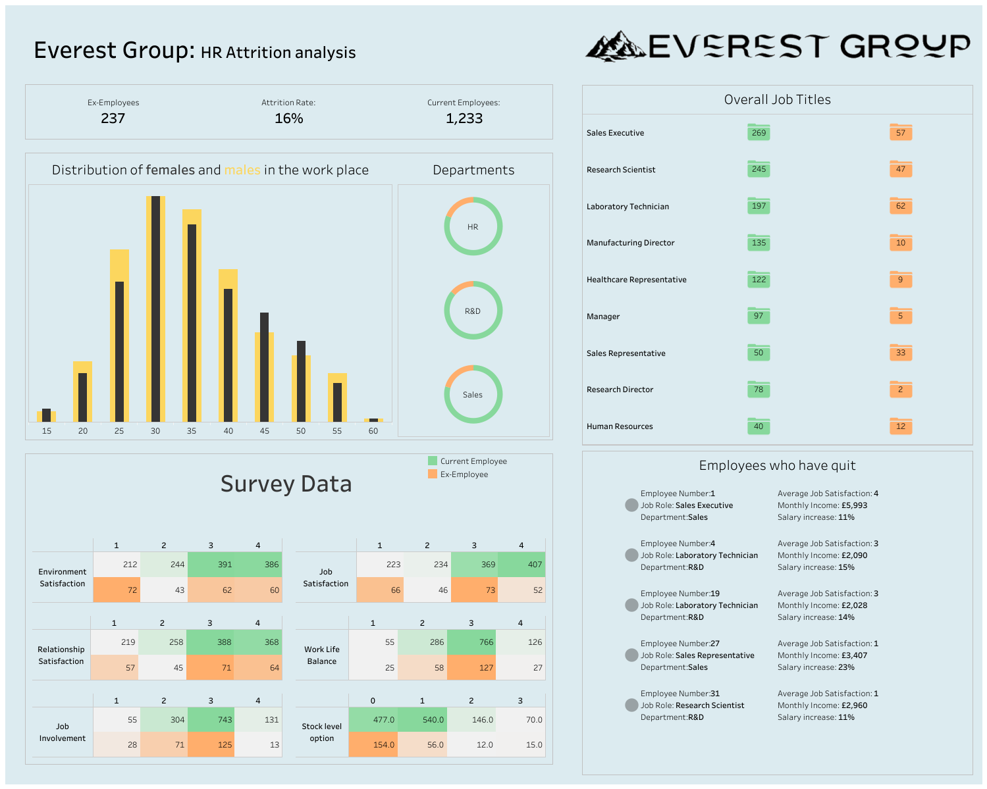Click the orange folder icon showing 57
The height and width of the screenshot is (789, 987).
pos(901,132)
